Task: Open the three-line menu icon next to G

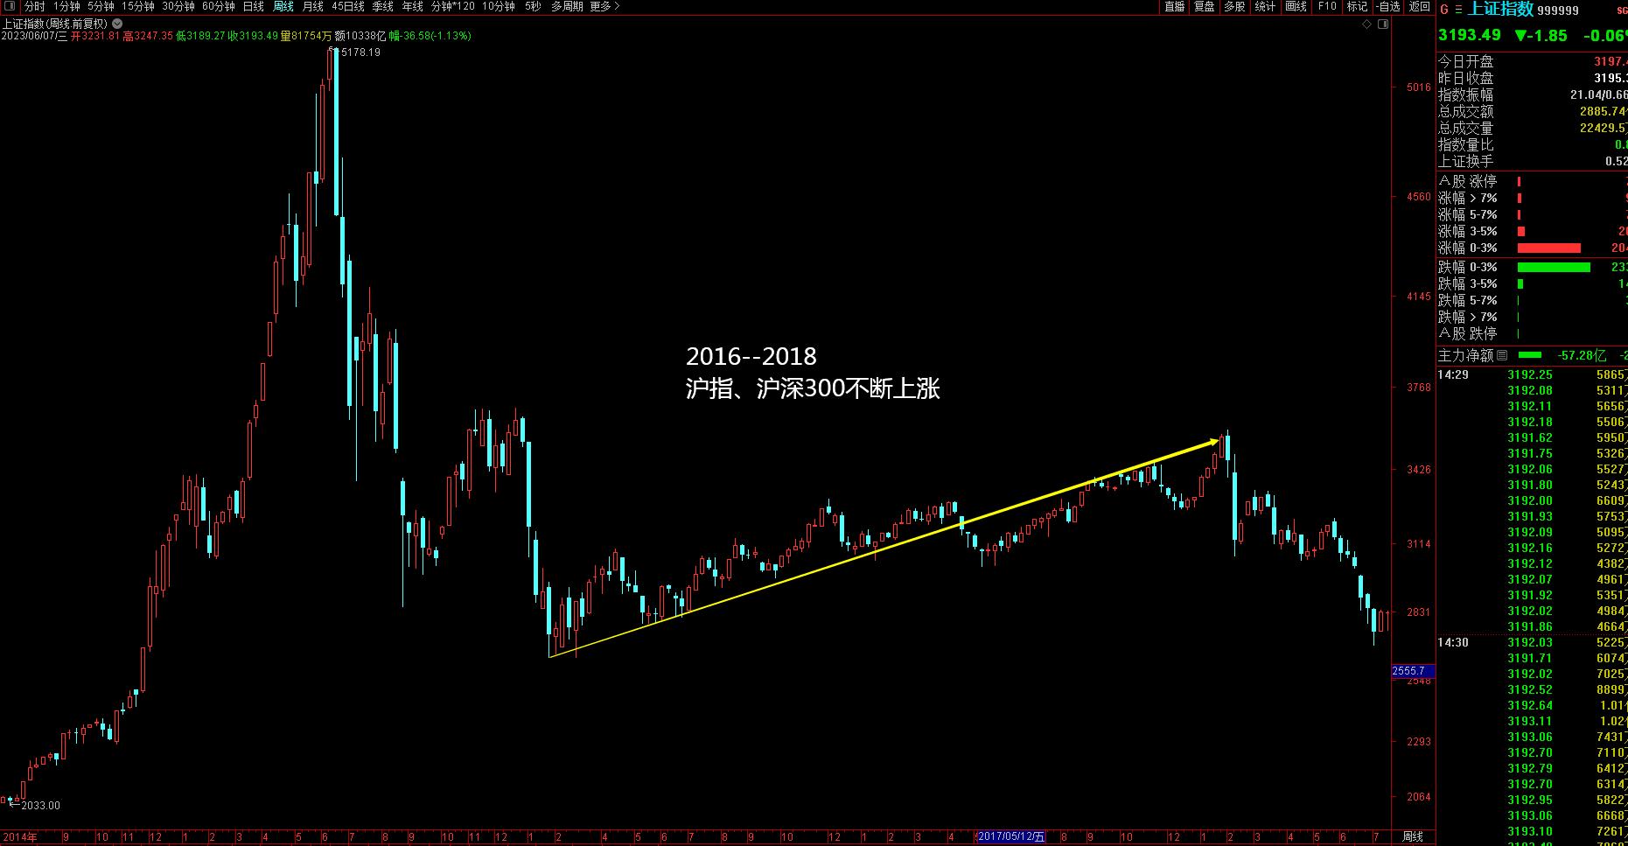Action: tap(1458, 10)
